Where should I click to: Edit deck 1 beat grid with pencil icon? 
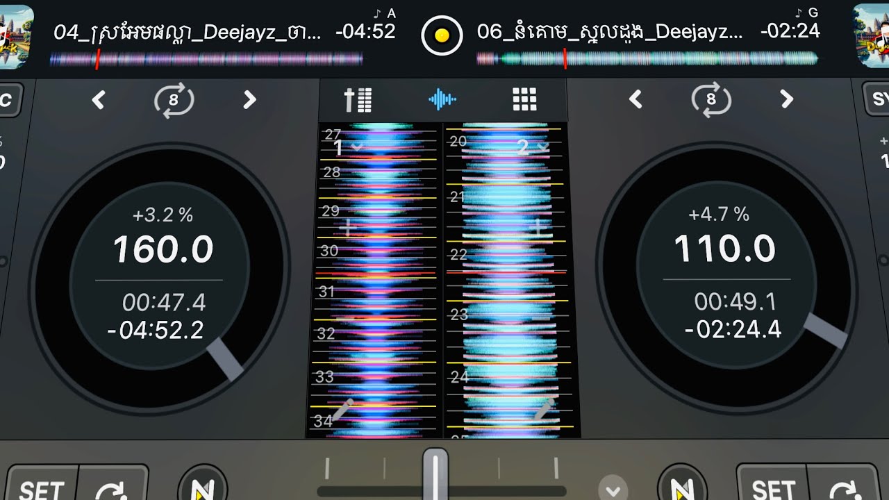tap(342, 410)
